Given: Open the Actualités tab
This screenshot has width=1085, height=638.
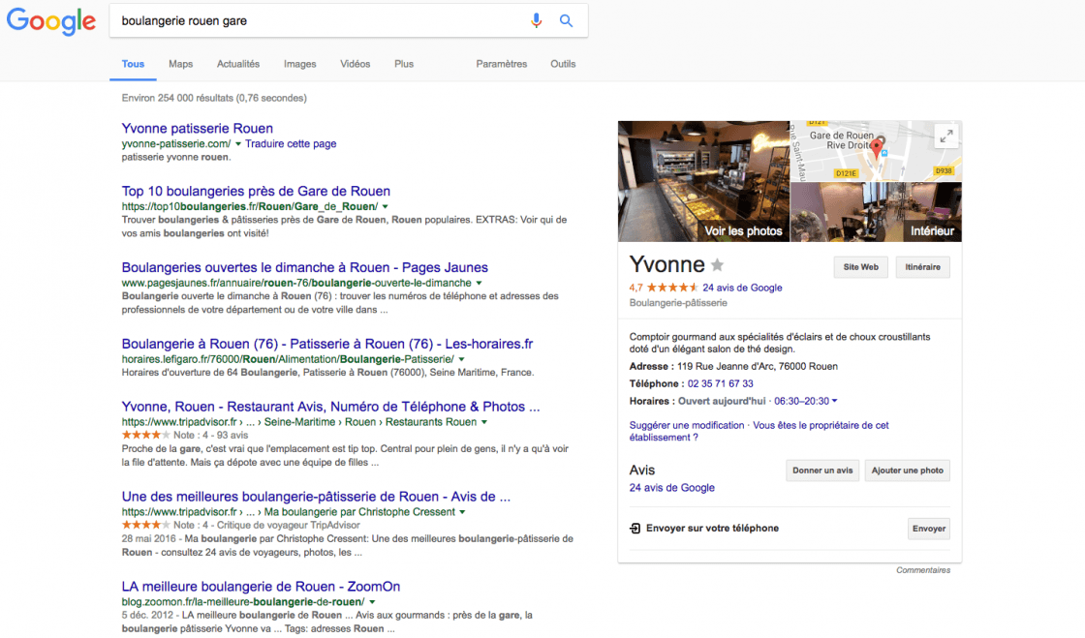Looking at the screenshot, I should [x=238, y=64].
